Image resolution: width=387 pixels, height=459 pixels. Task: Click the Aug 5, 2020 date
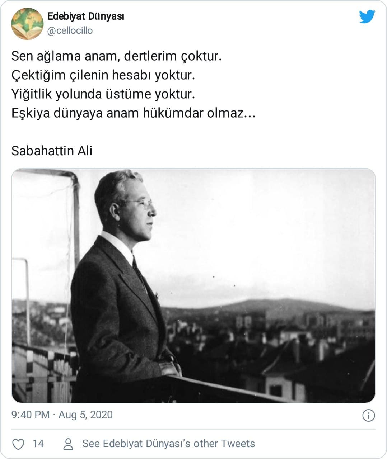tap(85, 415)
